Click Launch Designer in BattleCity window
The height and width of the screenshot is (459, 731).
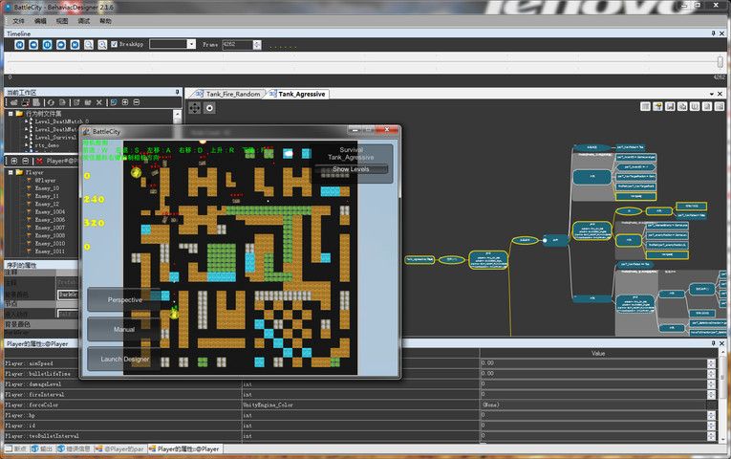(124, 359)
